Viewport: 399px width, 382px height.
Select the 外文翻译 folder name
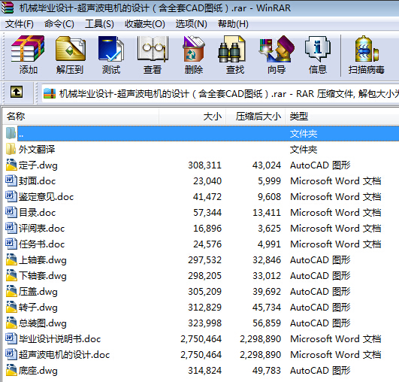(x=37, y=149)
